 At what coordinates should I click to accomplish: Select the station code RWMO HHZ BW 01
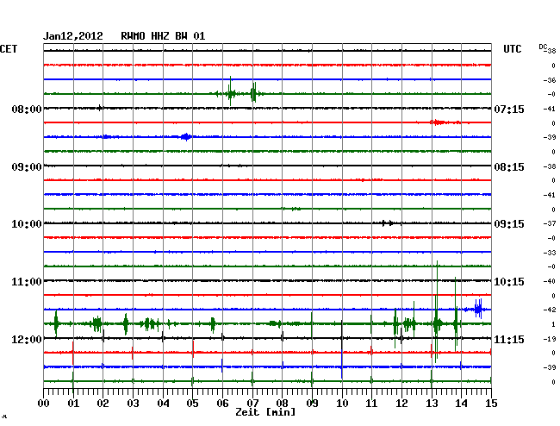[163, 36]
